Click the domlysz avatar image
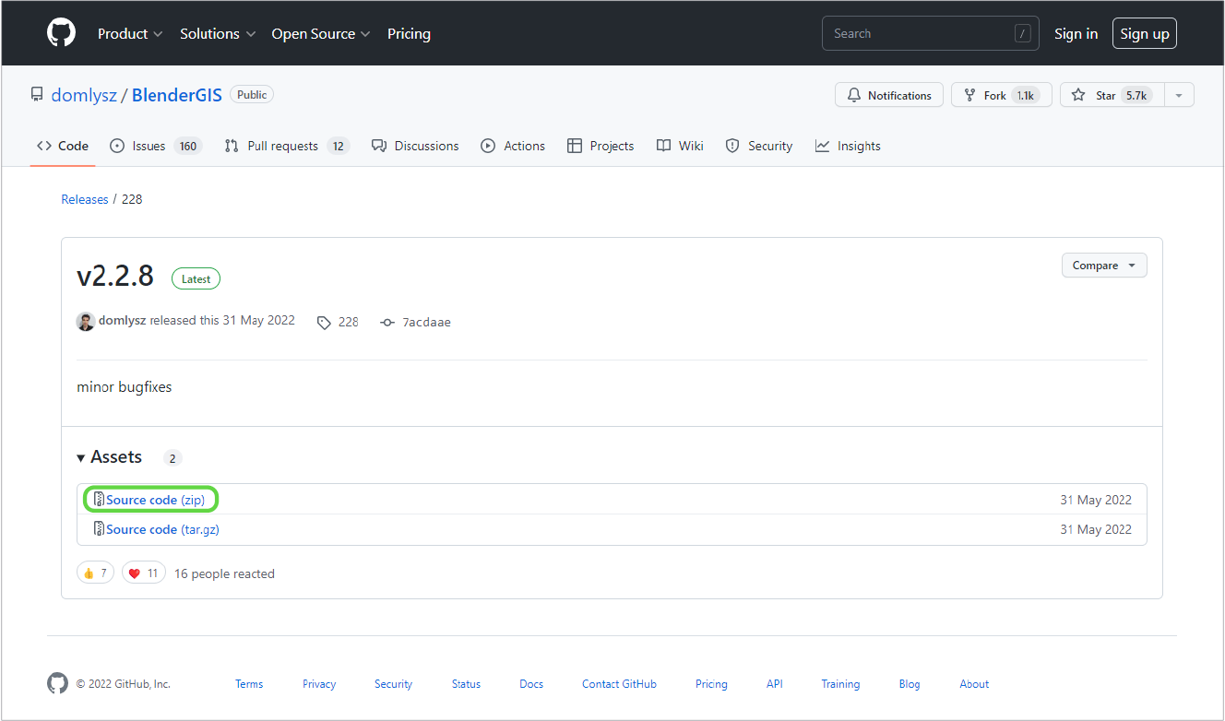 click(86, 321)
